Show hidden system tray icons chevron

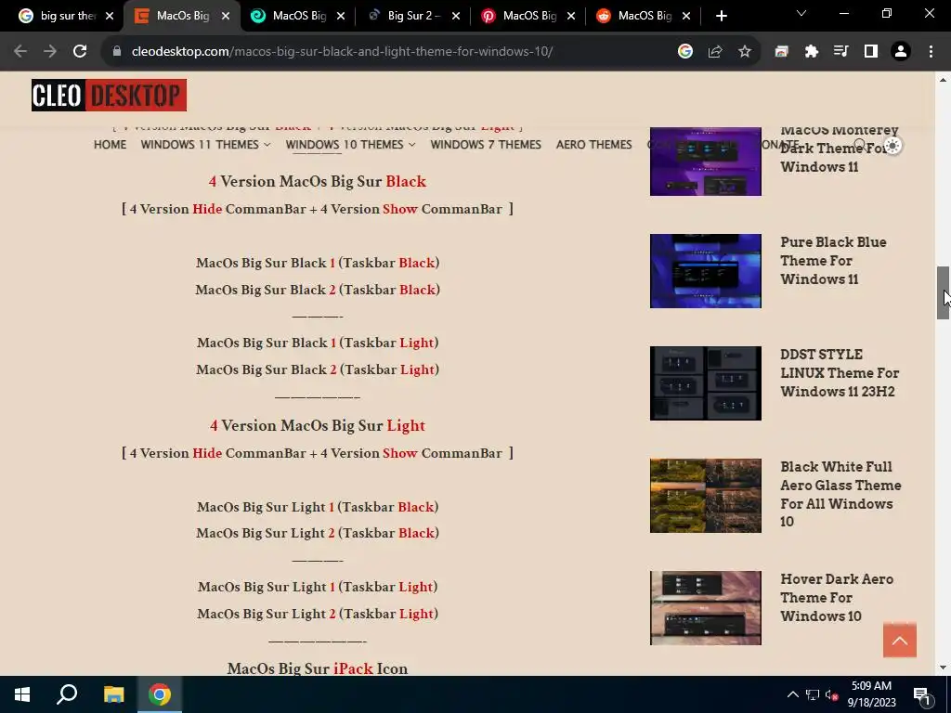click(793, 695)
